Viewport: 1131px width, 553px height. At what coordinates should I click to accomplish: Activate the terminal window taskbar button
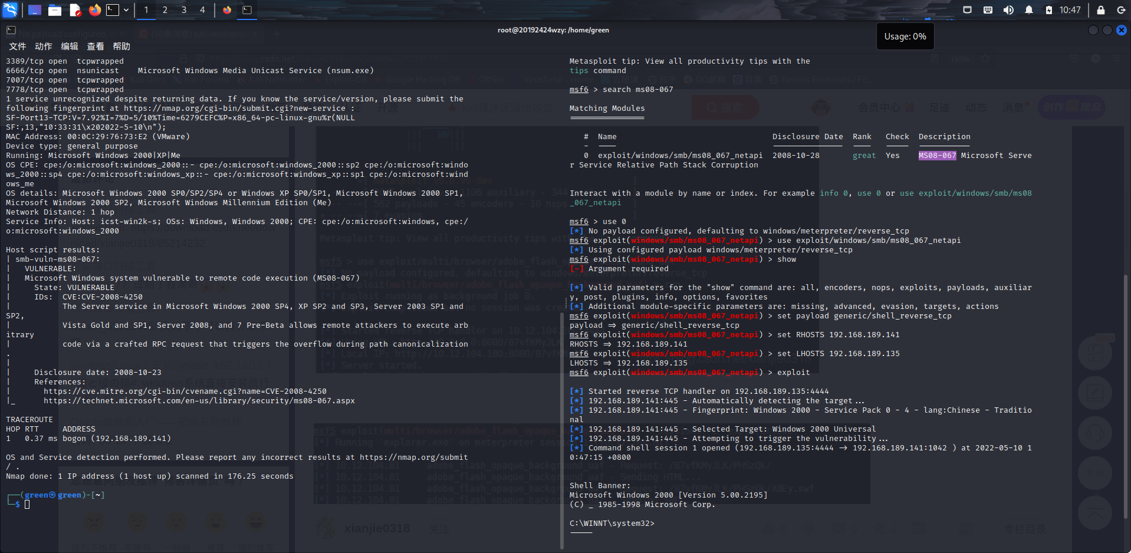(x=247, y=10)
